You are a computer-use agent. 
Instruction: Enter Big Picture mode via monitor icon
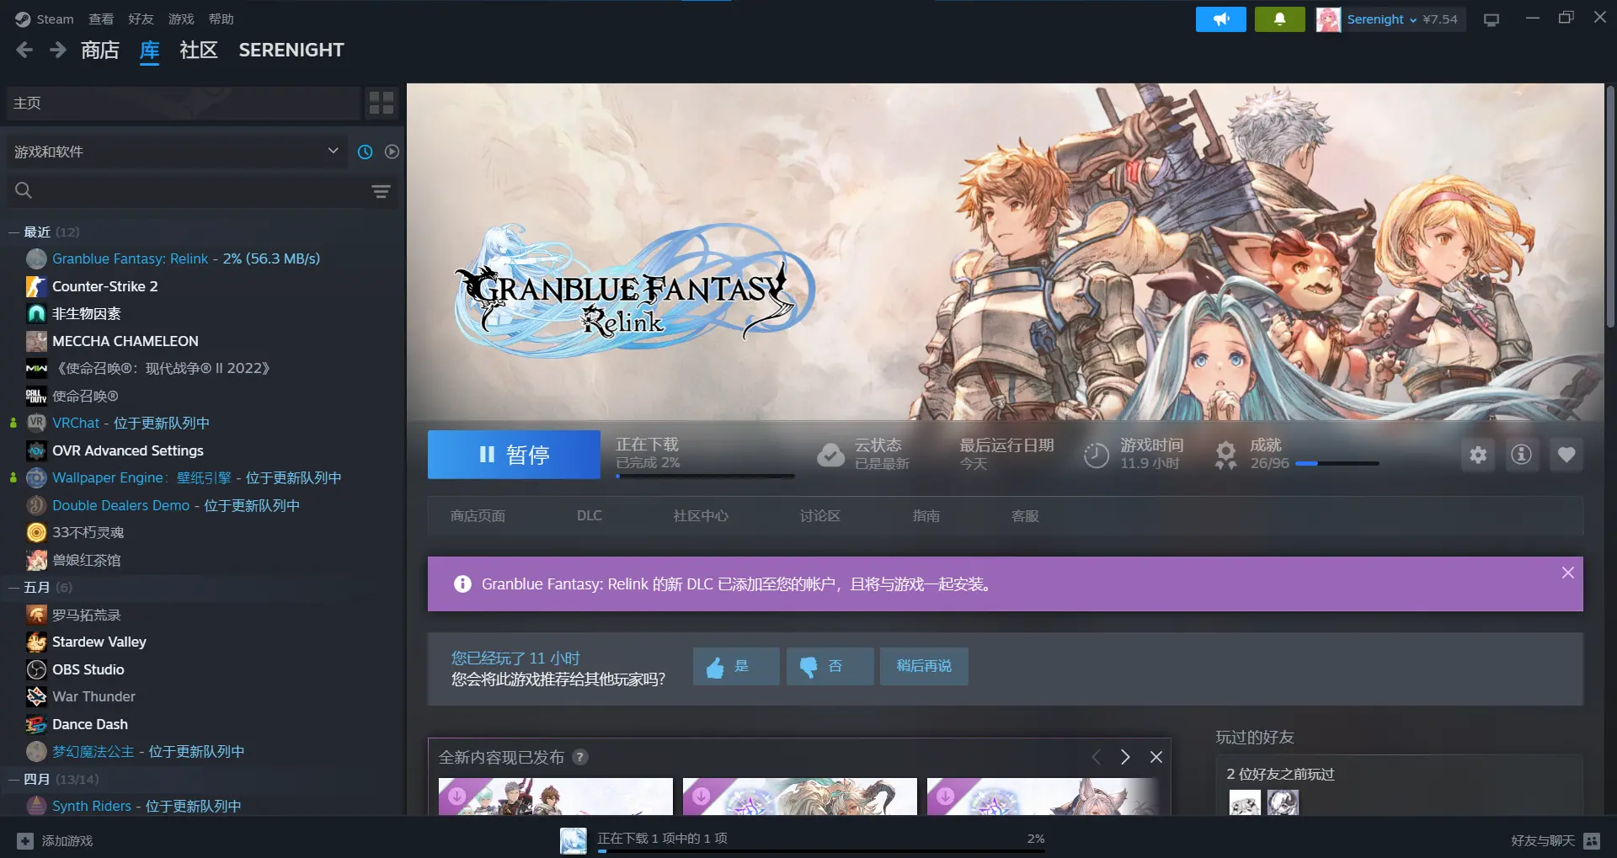point(1492,19)
